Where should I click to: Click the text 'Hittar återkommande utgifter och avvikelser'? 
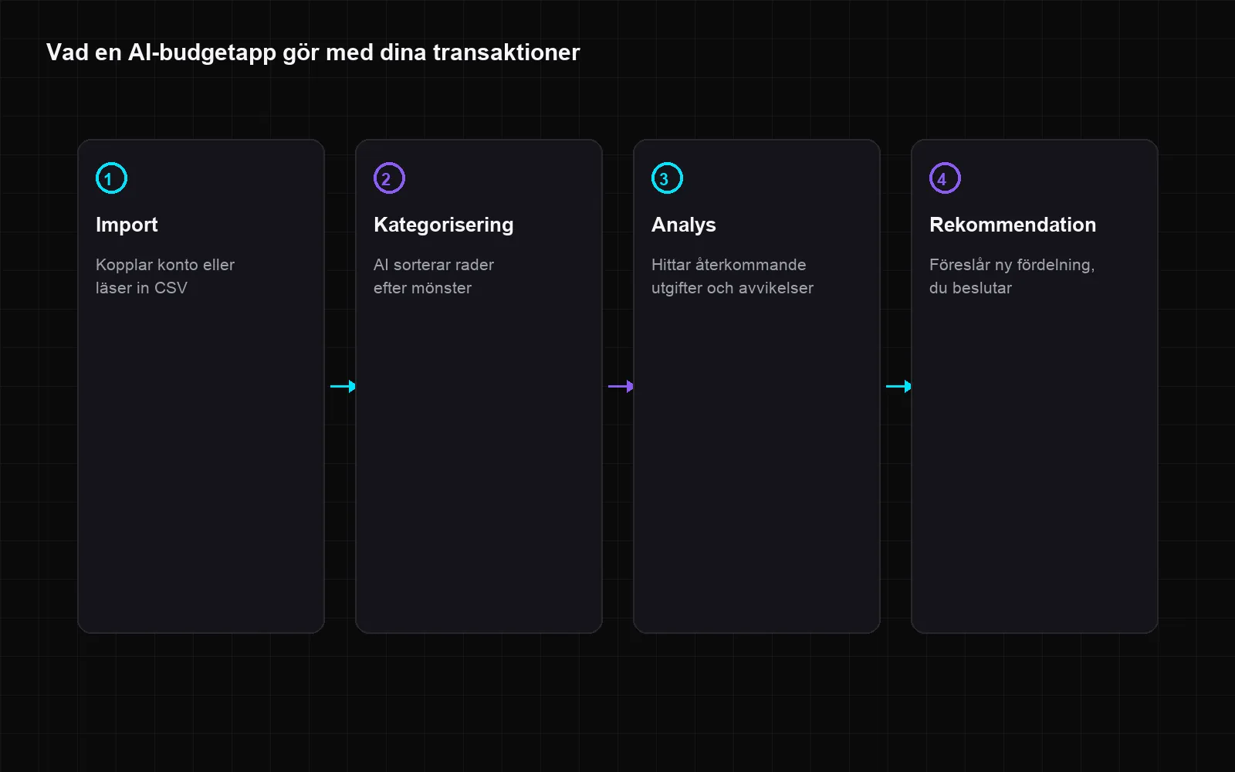(733, 276)
